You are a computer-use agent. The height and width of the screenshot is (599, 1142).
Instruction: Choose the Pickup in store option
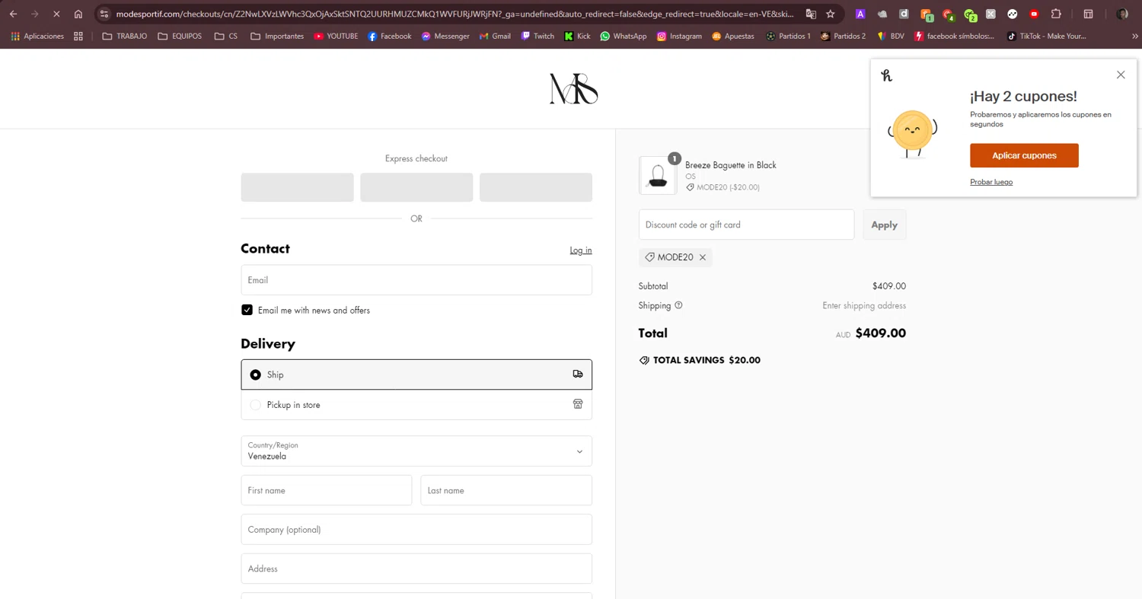(256, 405)
